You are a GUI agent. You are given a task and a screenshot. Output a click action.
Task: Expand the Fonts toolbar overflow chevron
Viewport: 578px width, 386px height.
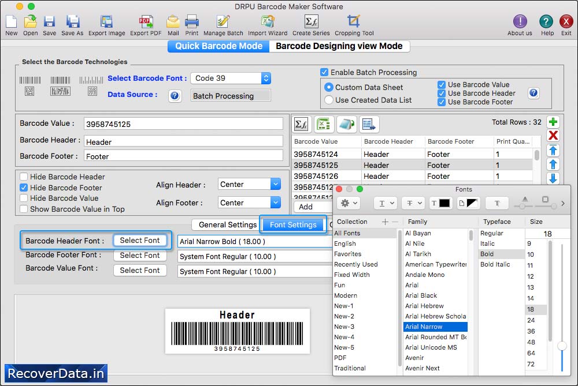pyautogui.click(x=563, y=203)
